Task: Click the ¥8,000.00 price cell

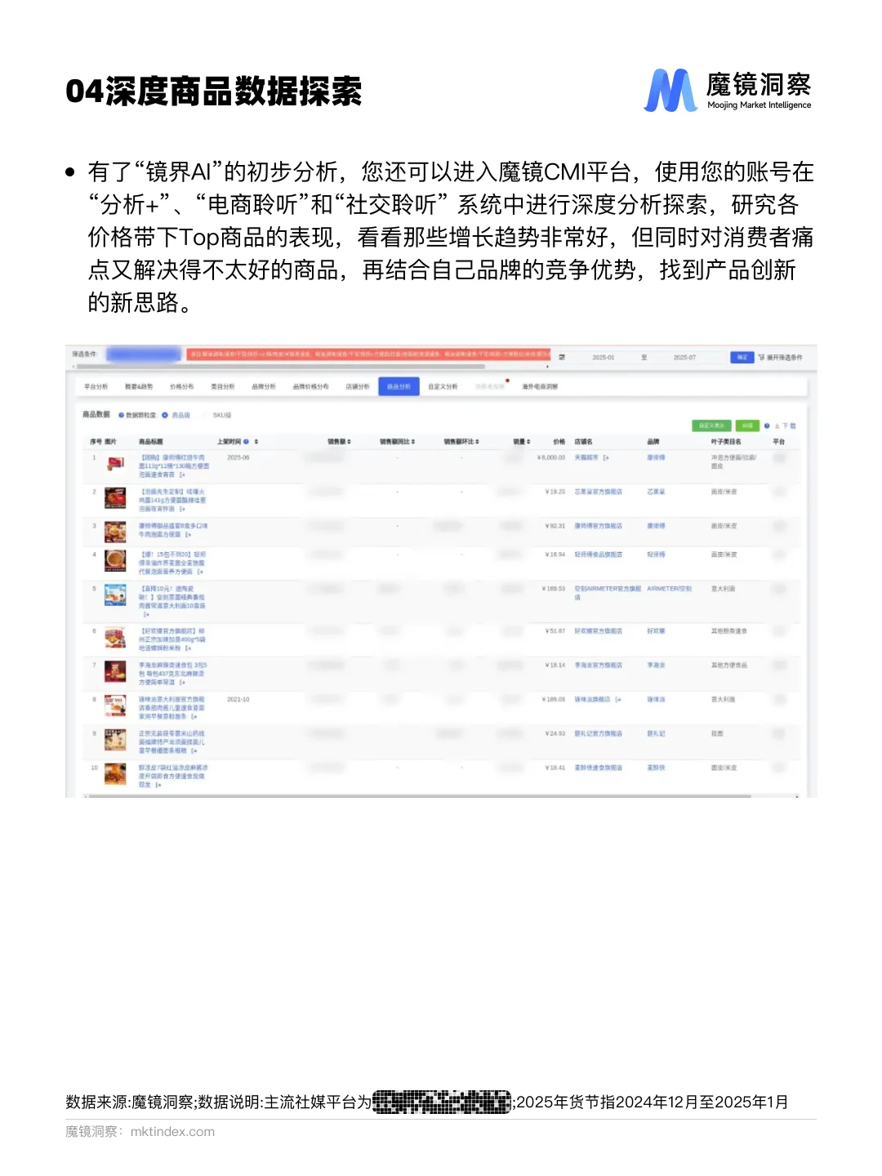Action: [x=551, y=457]
